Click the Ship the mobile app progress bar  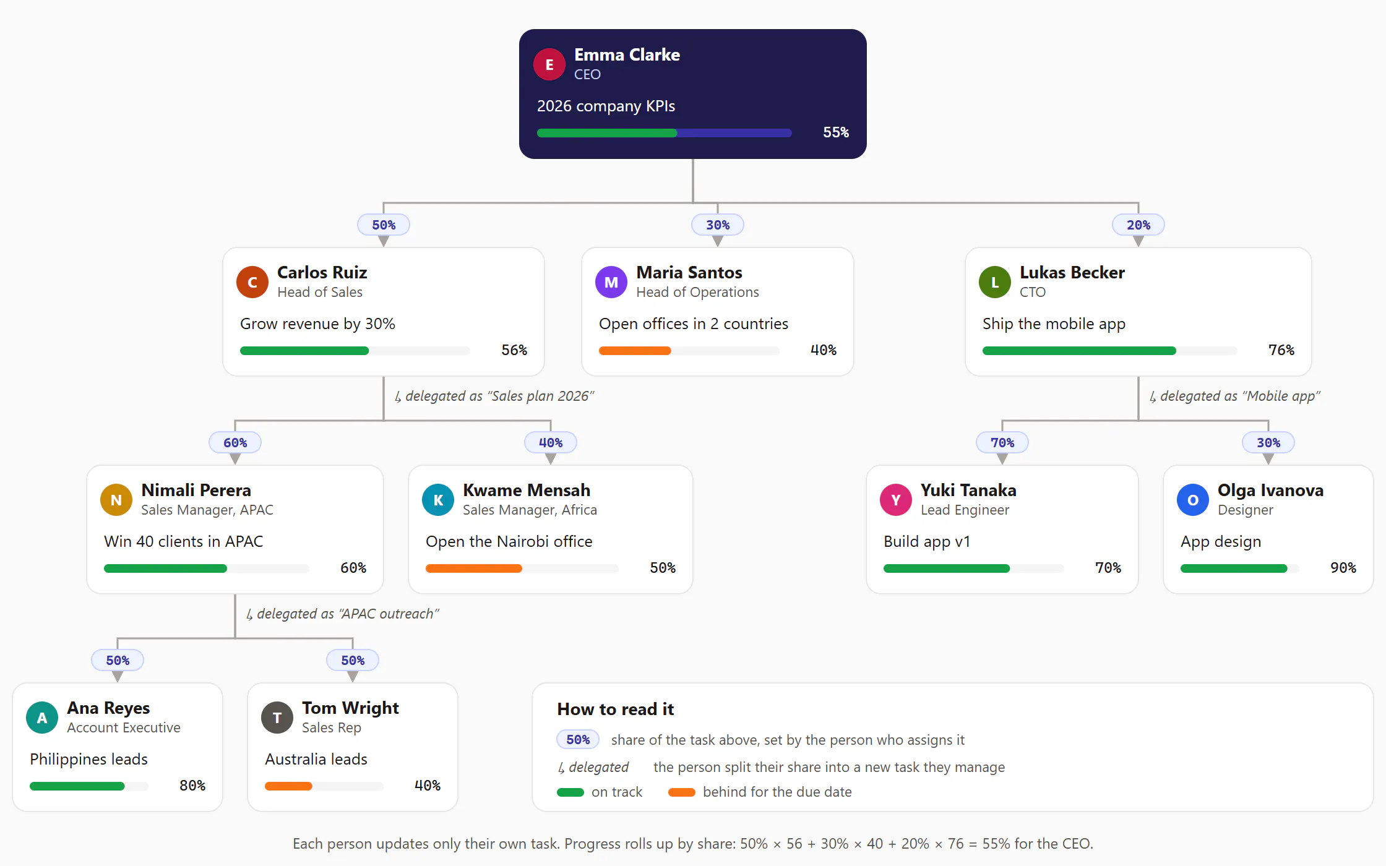1110,351
